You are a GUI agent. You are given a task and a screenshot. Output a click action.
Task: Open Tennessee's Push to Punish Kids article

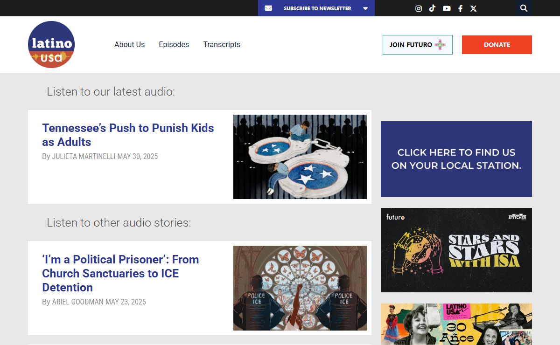click(x=128, y=135)
